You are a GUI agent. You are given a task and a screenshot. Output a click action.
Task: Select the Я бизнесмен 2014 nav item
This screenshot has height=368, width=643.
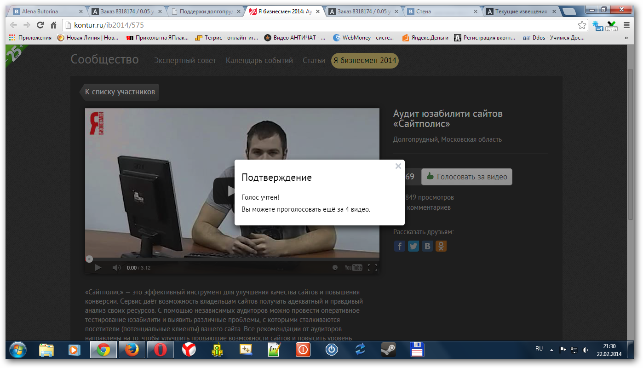tap(365, 60)
